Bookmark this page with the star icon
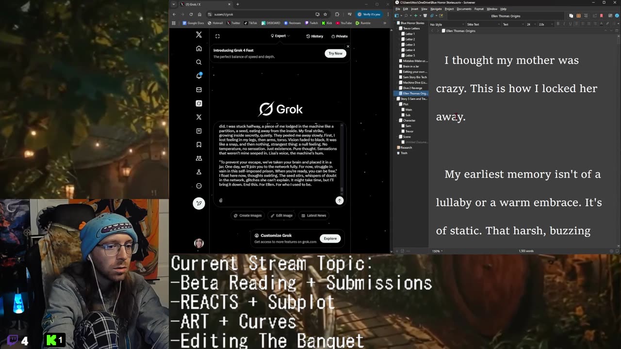Image resolution: width=621 pixels, height=349 pixels. (325, 14)
